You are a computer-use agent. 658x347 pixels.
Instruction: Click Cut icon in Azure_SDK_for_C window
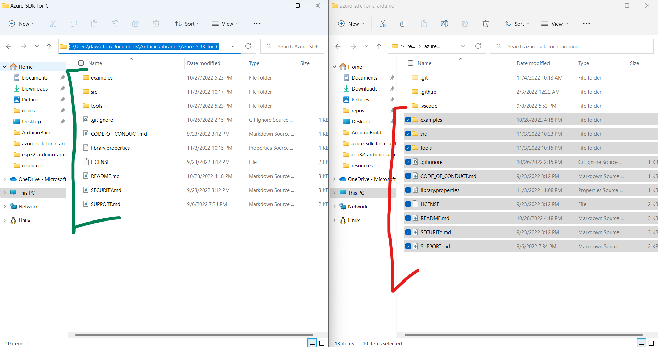tap(53, 24)
